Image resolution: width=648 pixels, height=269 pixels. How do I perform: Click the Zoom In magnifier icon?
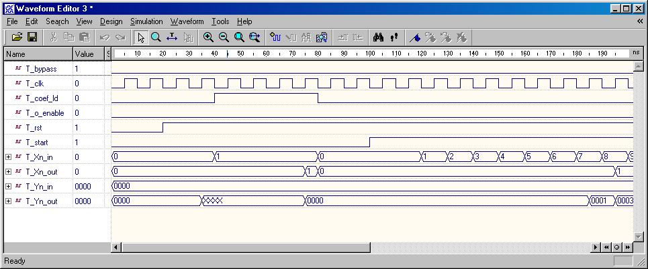(208, 37)
